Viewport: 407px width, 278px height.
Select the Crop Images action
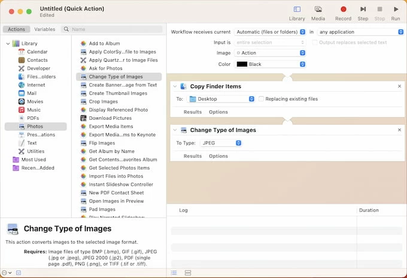click(x=102, y=102)
